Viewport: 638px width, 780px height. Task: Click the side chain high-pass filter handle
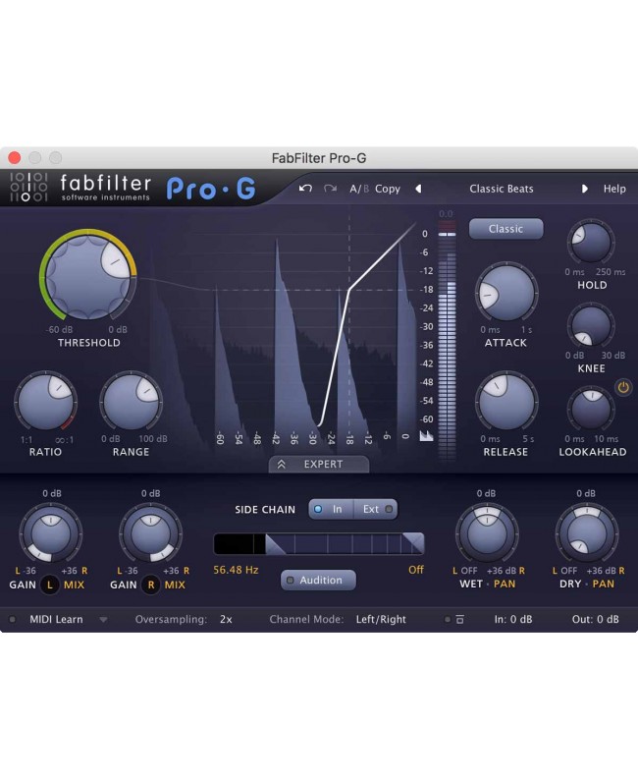tap(275, 543)
